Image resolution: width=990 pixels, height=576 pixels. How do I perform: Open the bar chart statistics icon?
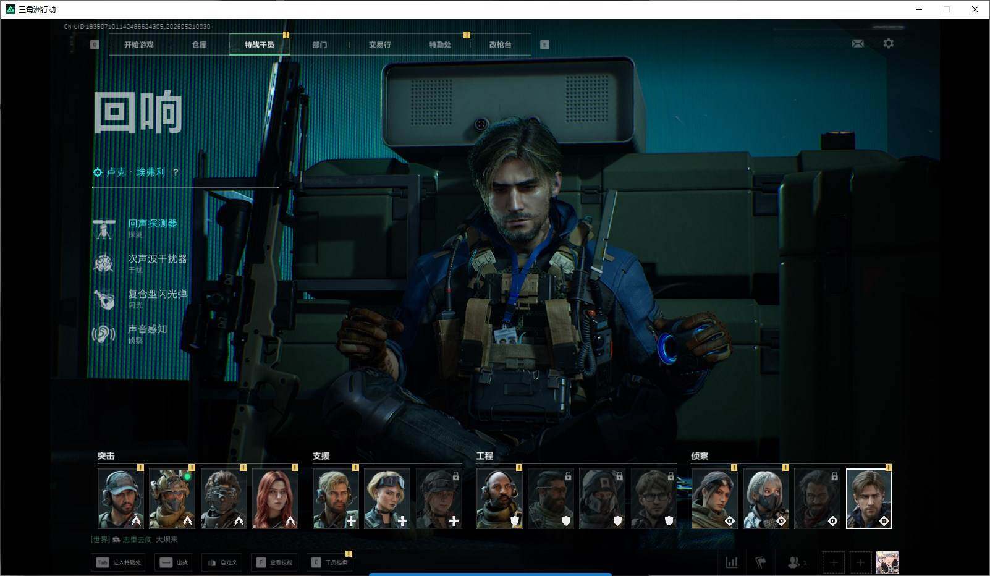[x=732, y=562]
